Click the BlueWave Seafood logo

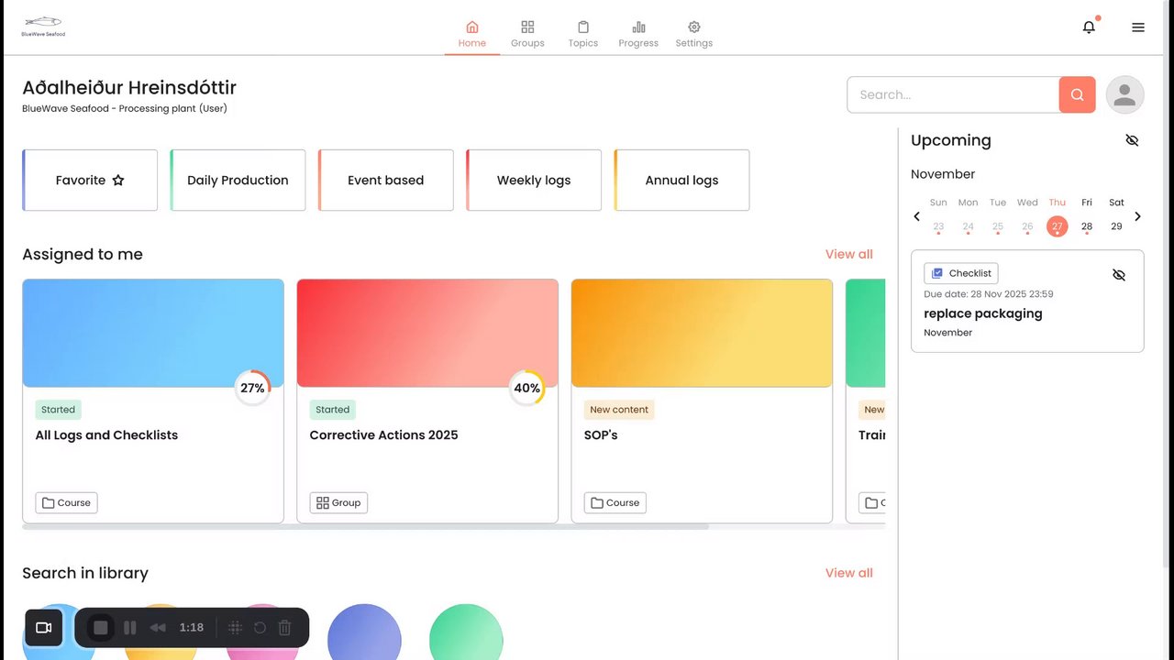click(x=43, y=27)
